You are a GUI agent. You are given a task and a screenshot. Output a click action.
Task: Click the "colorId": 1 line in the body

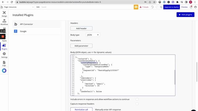point(85,59)
